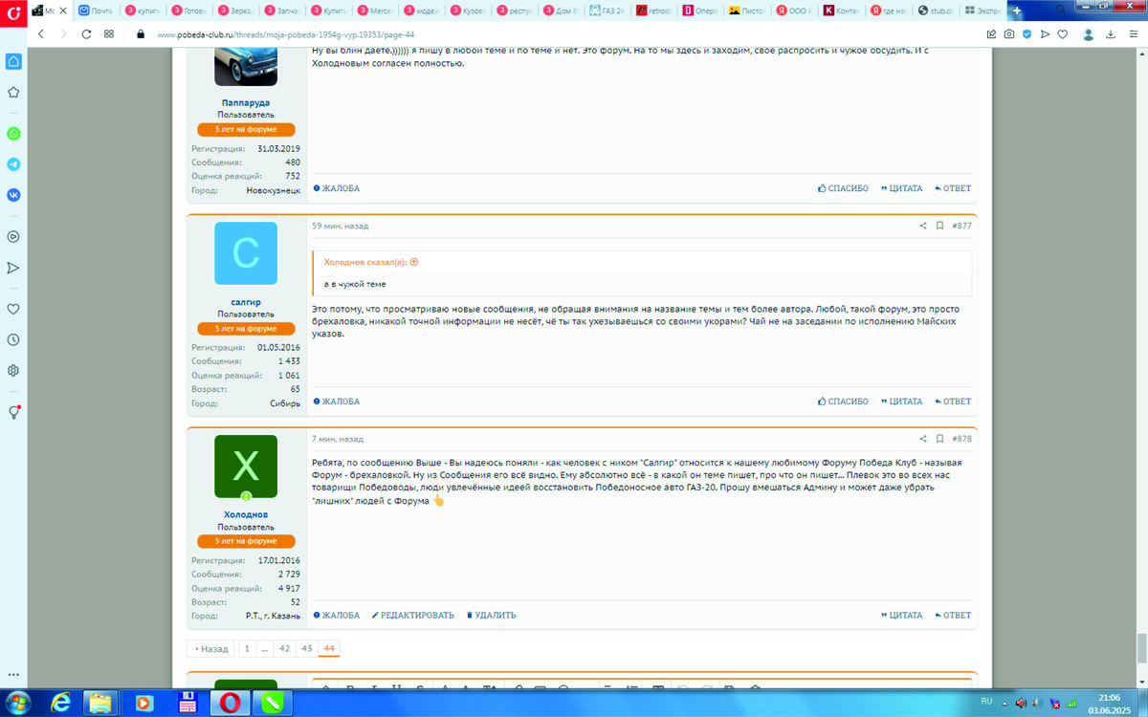The image size is (1148, 717).
Task: Open Telegram in the Opera sidebar
Action: [x=13, y=164]
